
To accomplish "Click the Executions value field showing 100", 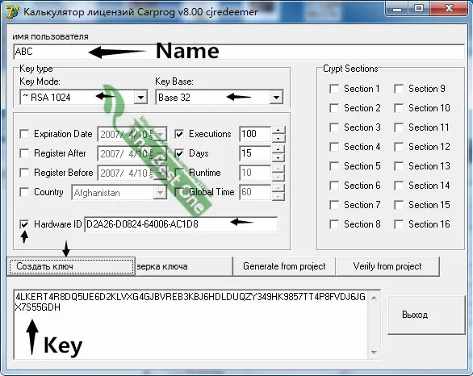I will pos(255,134).
